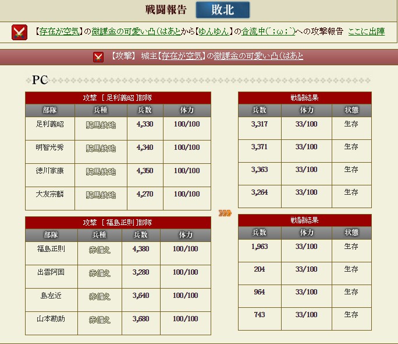Open the first 存在が空気 player link
398x344 pixels.
click(x=59, y=31)
